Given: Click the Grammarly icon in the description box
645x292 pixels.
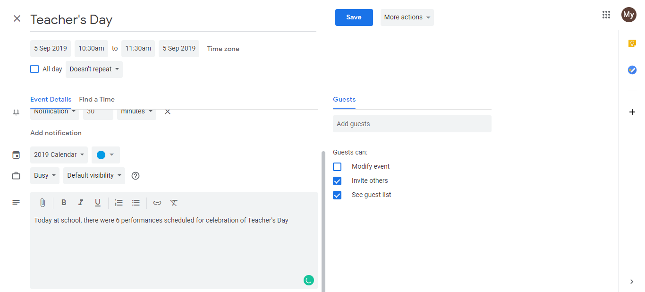Looking at the screenshot, I should tap(308, 280).
